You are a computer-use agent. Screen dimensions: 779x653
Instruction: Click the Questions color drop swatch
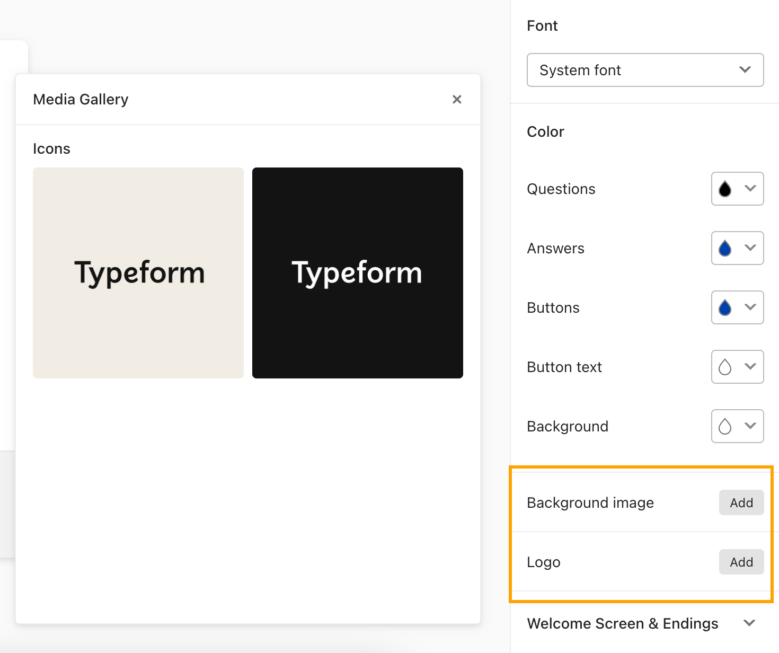click(x=725, y=189)
